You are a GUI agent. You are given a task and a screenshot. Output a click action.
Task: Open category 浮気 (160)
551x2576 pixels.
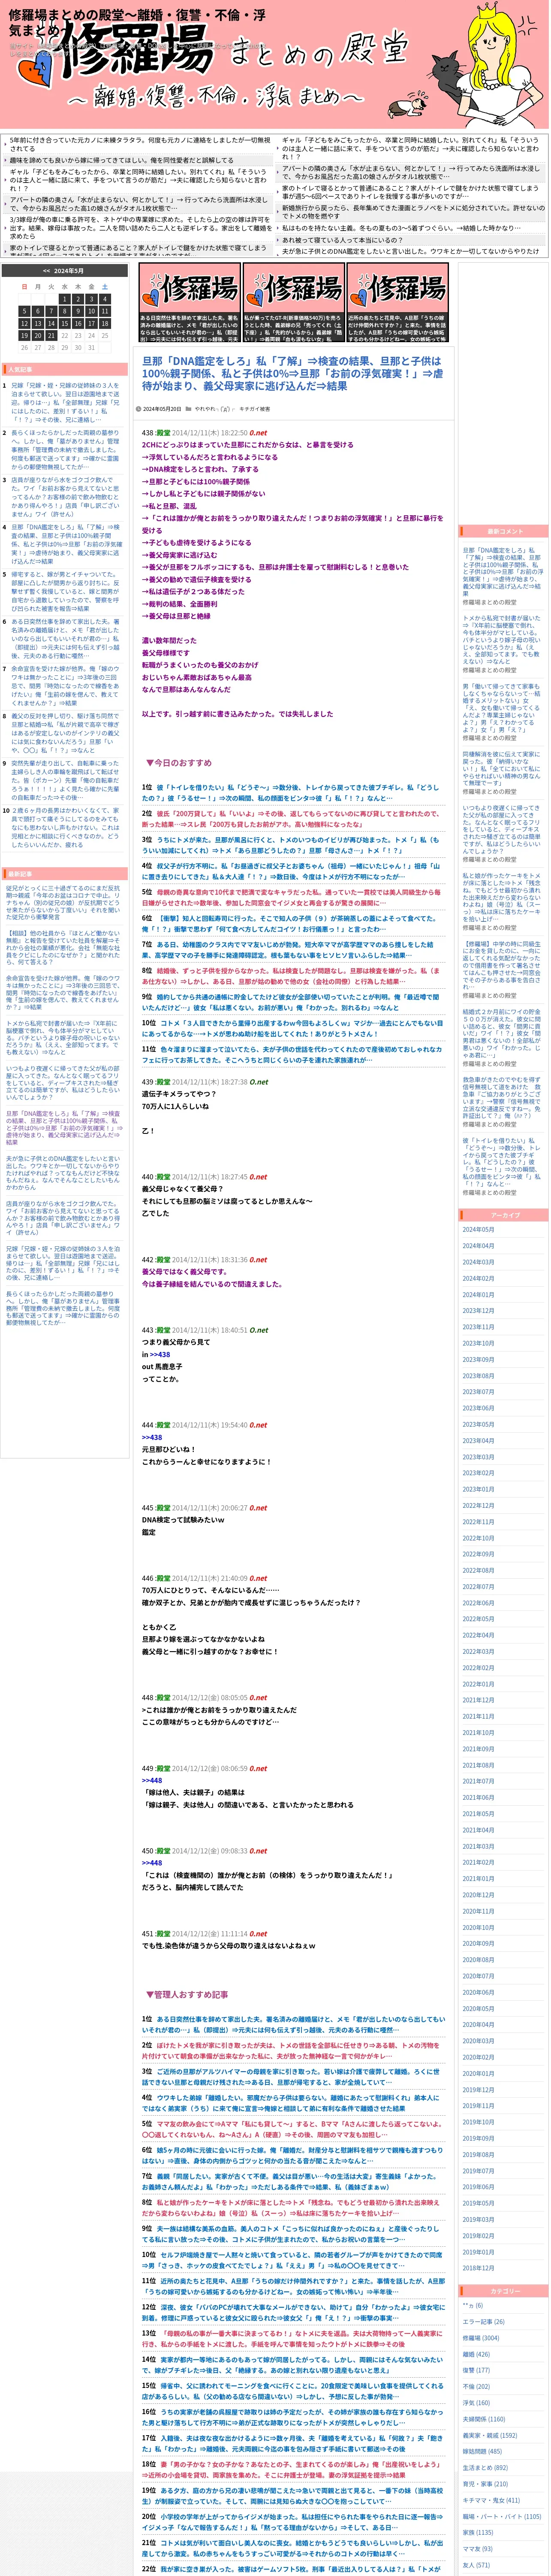(476, 2402)
